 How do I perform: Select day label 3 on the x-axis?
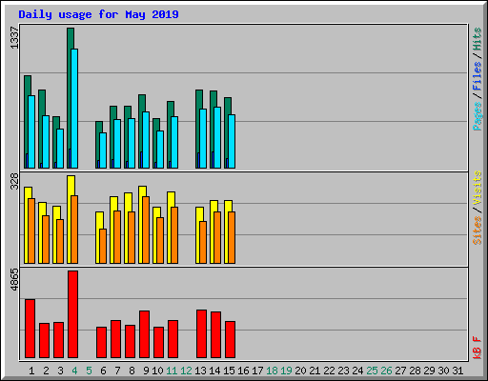click(x=60, y=371)
